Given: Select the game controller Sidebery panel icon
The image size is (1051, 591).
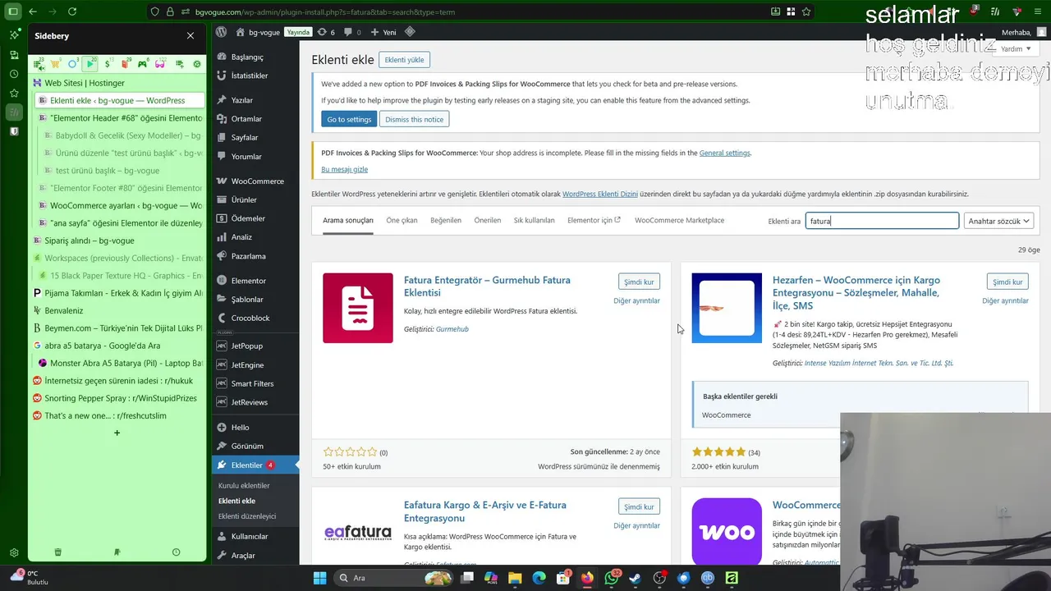Looking at the screenshot, I should [x=143, y=64].
